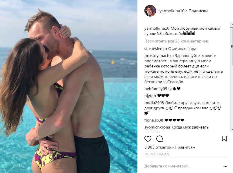Open comments via the speech bubble icon
This screenshot has width=233, height=173.
point(159,139)
